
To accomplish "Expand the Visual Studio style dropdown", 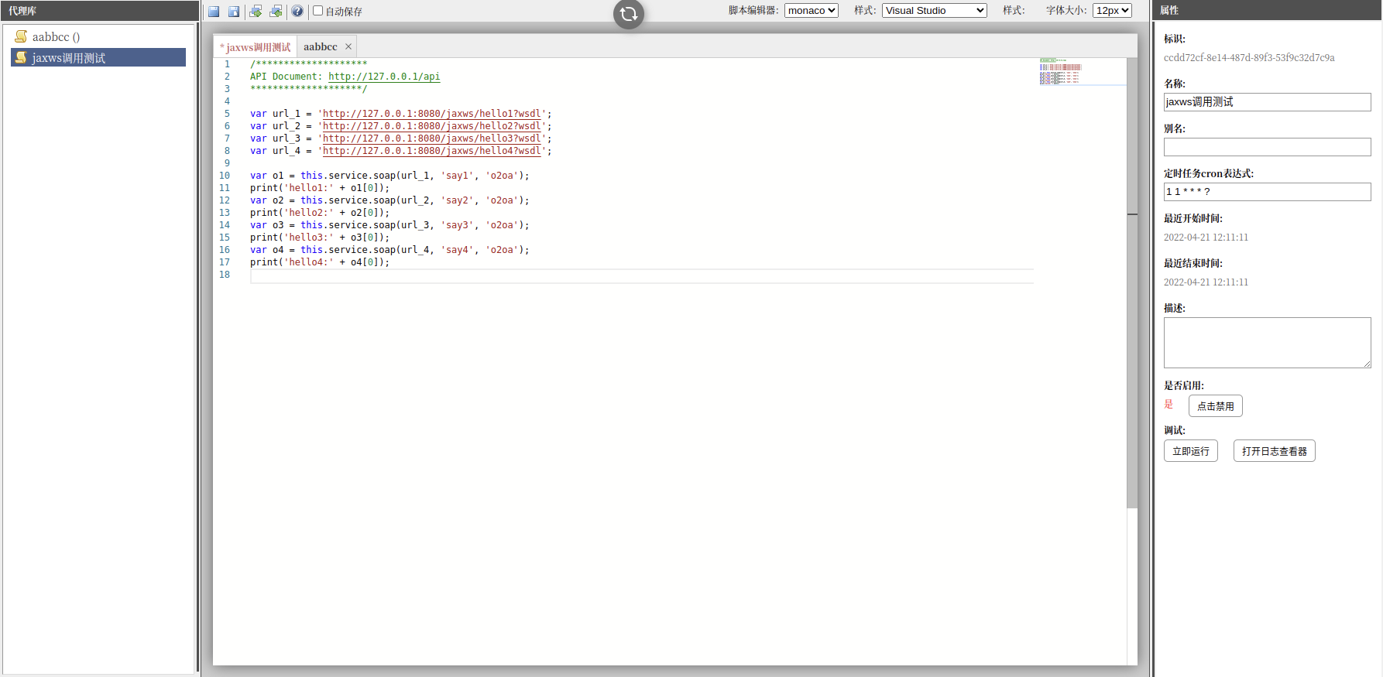I will click(x=934, y=11).
